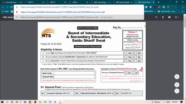Viewport: 186px width, 104px height.
Task: Show more bookmarks with double chevron
Action: [183, 12]
